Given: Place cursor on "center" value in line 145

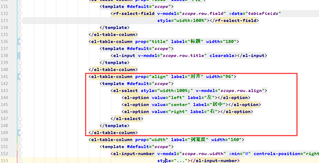Looking at the screenshot, I should click(x=179, y=105).
